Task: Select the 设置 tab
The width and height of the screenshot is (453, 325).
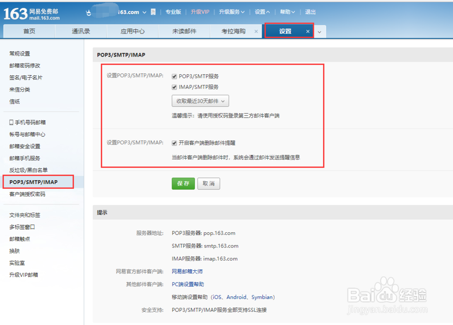Action: point(285,31)
